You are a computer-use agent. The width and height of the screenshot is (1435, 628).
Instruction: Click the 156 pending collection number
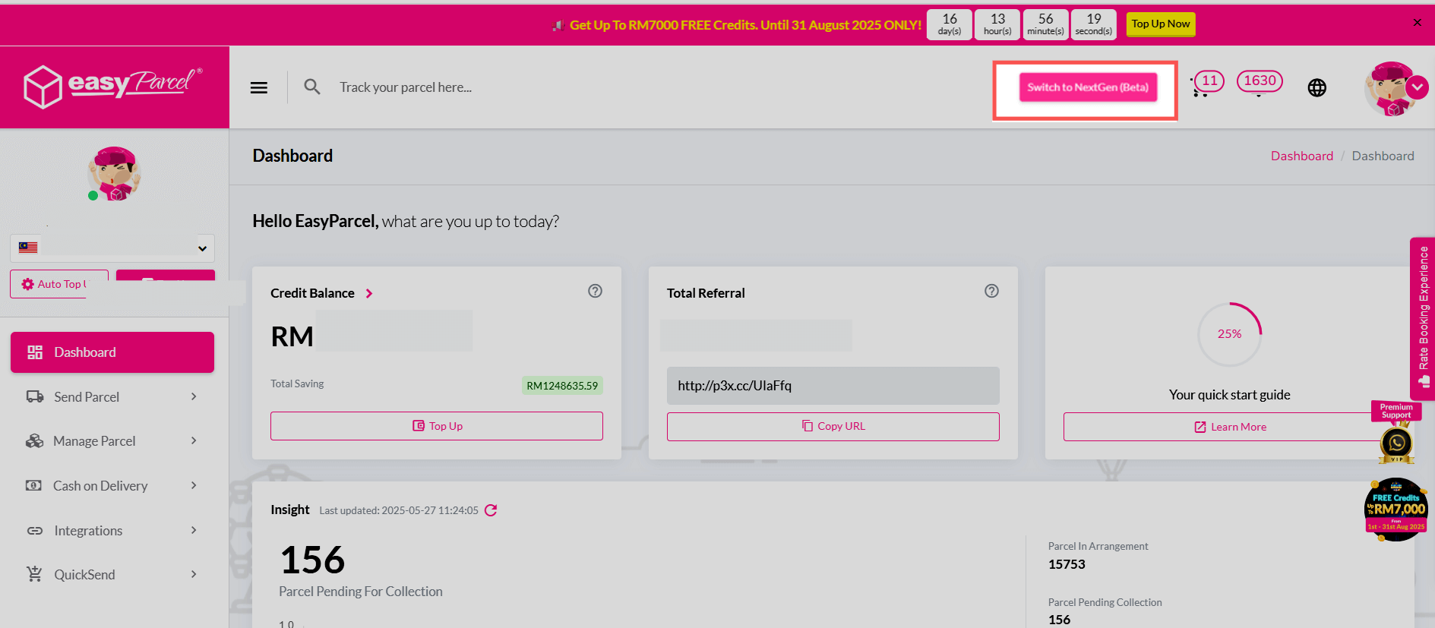[x=312, y=560]
